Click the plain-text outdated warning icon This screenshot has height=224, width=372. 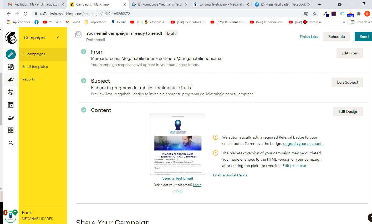(x=216, y=153)
